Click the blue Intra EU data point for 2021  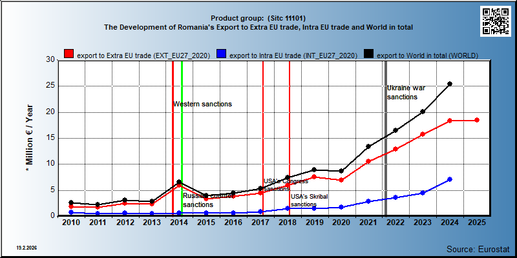[x=368, y=201]
